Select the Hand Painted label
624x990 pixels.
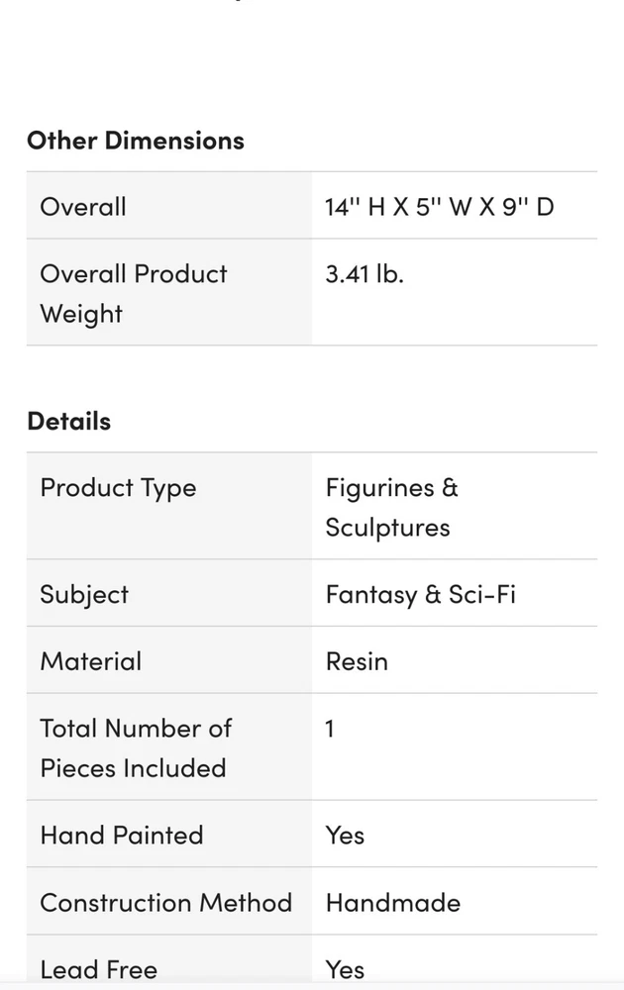tap(121, 835)
